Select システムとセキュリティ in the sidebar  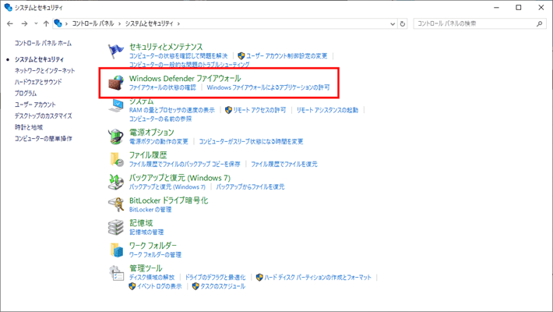point(39,59)
